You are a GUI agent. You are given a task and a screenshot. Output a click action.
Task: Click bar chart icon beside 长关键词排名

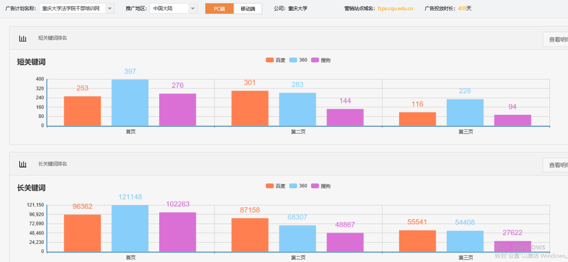[x=23, y=164]
